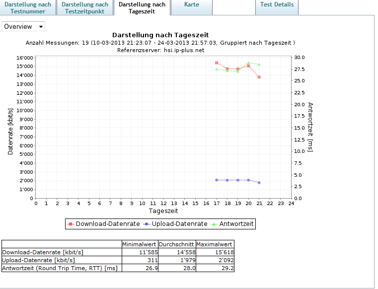Viewport: 378px width, 289px height.
Task: Click the Download-Datenrate average value 14'558
Action: tap(177, 252)
